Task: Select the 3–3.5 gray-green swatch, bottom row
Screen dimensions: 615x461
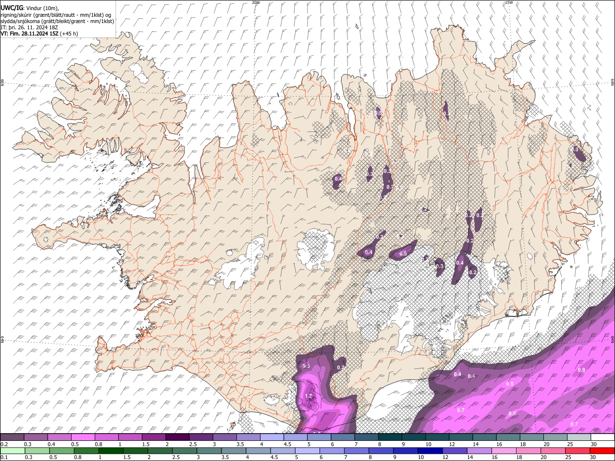Action: (209, 450)
